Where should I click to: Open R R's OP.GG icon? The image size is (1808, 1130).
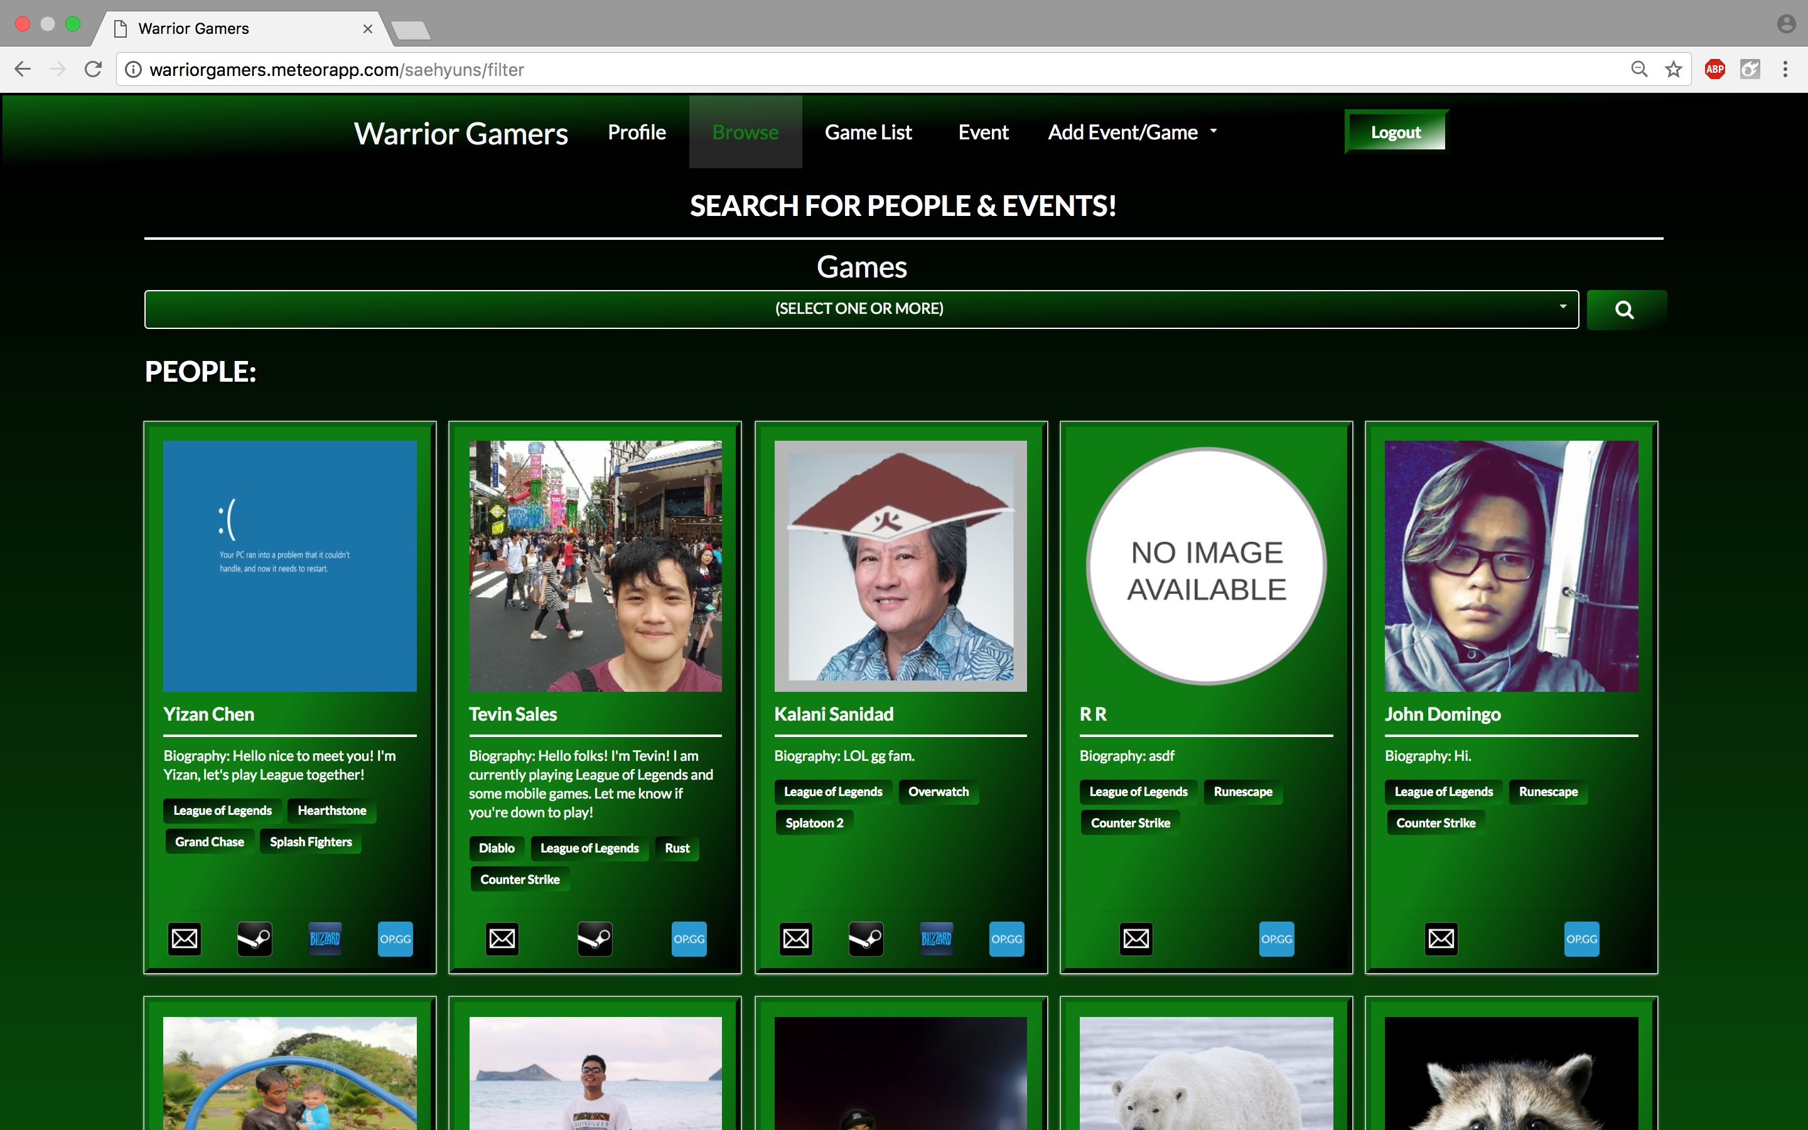coord(1277,939)
